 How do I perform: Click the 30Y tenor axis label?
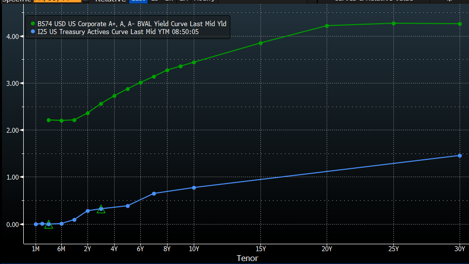tap(460, 249)
